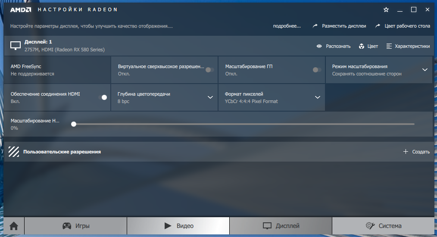Expand Формат пикселей dropdown
The height and width of the screenshot is (237, 437).
[x=318, y=97]
